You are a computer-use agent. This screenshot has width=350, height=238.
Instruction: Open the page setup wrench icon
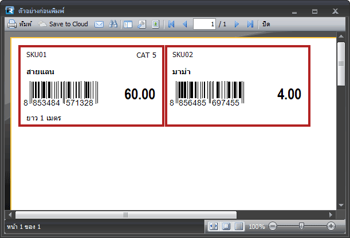click(141, 25)
